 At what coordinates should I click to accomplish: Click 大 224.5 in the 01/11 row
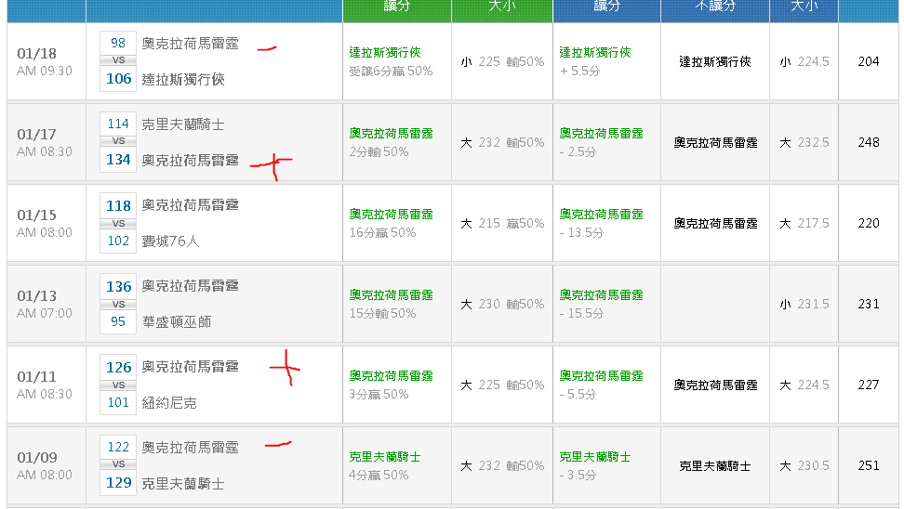click(804, 384)
